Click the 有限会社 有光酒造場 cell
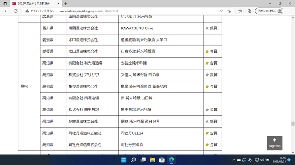This screenshot has width=295, height=165. click(x=92, y=63)
